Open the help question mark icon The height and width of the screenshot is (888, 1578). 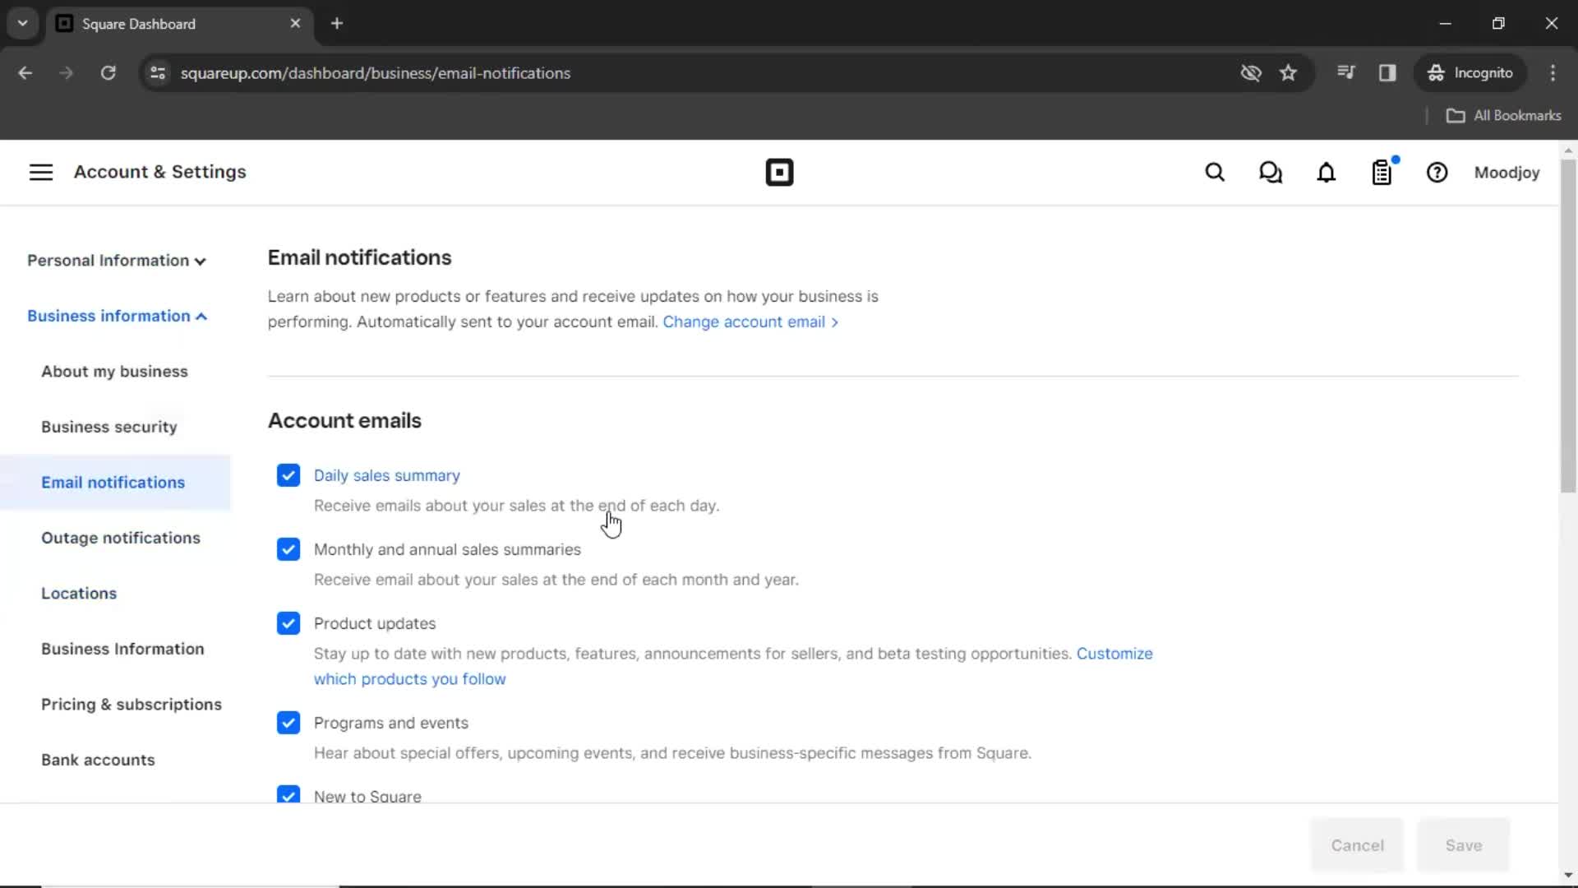[x=1437, y=173]
